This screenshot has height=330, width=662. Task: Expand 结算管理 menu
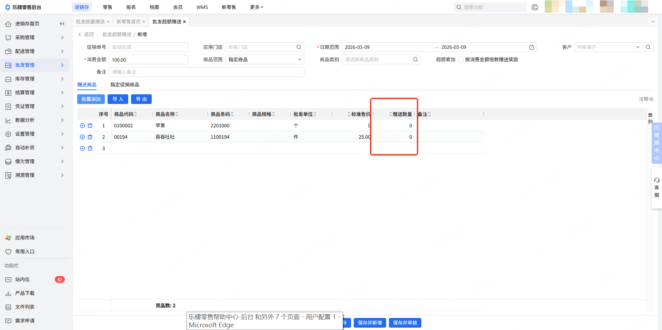click(34, 93)
